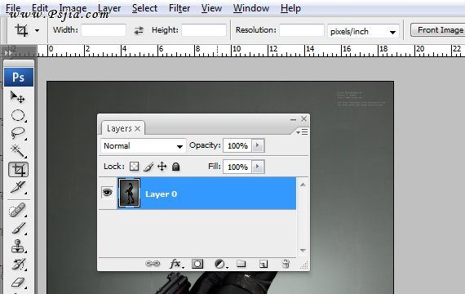Viewport: 465px width, 294px height.
Task: Select the Eraser tool
Action: pos(18,283)
